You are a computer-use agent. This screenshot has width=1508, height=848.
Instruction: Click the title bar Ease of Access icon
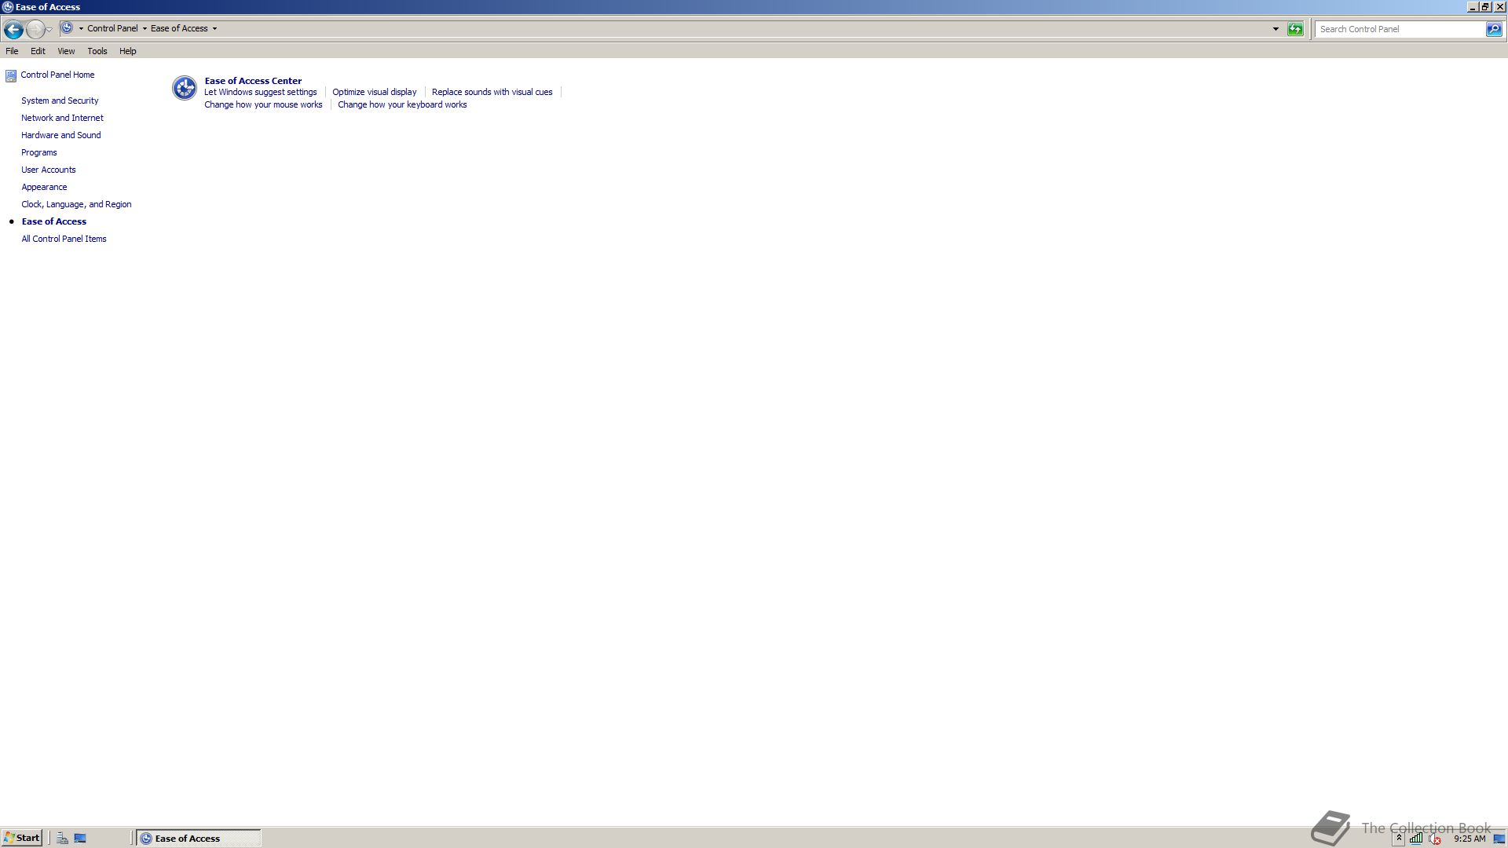(x=7, y=7)
